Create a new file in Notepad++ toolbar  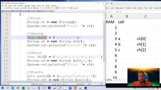(3, 8)
